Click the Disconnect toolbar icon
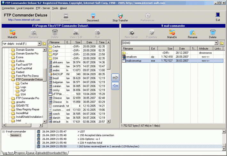The image size is (227, 156). [93, 16]
